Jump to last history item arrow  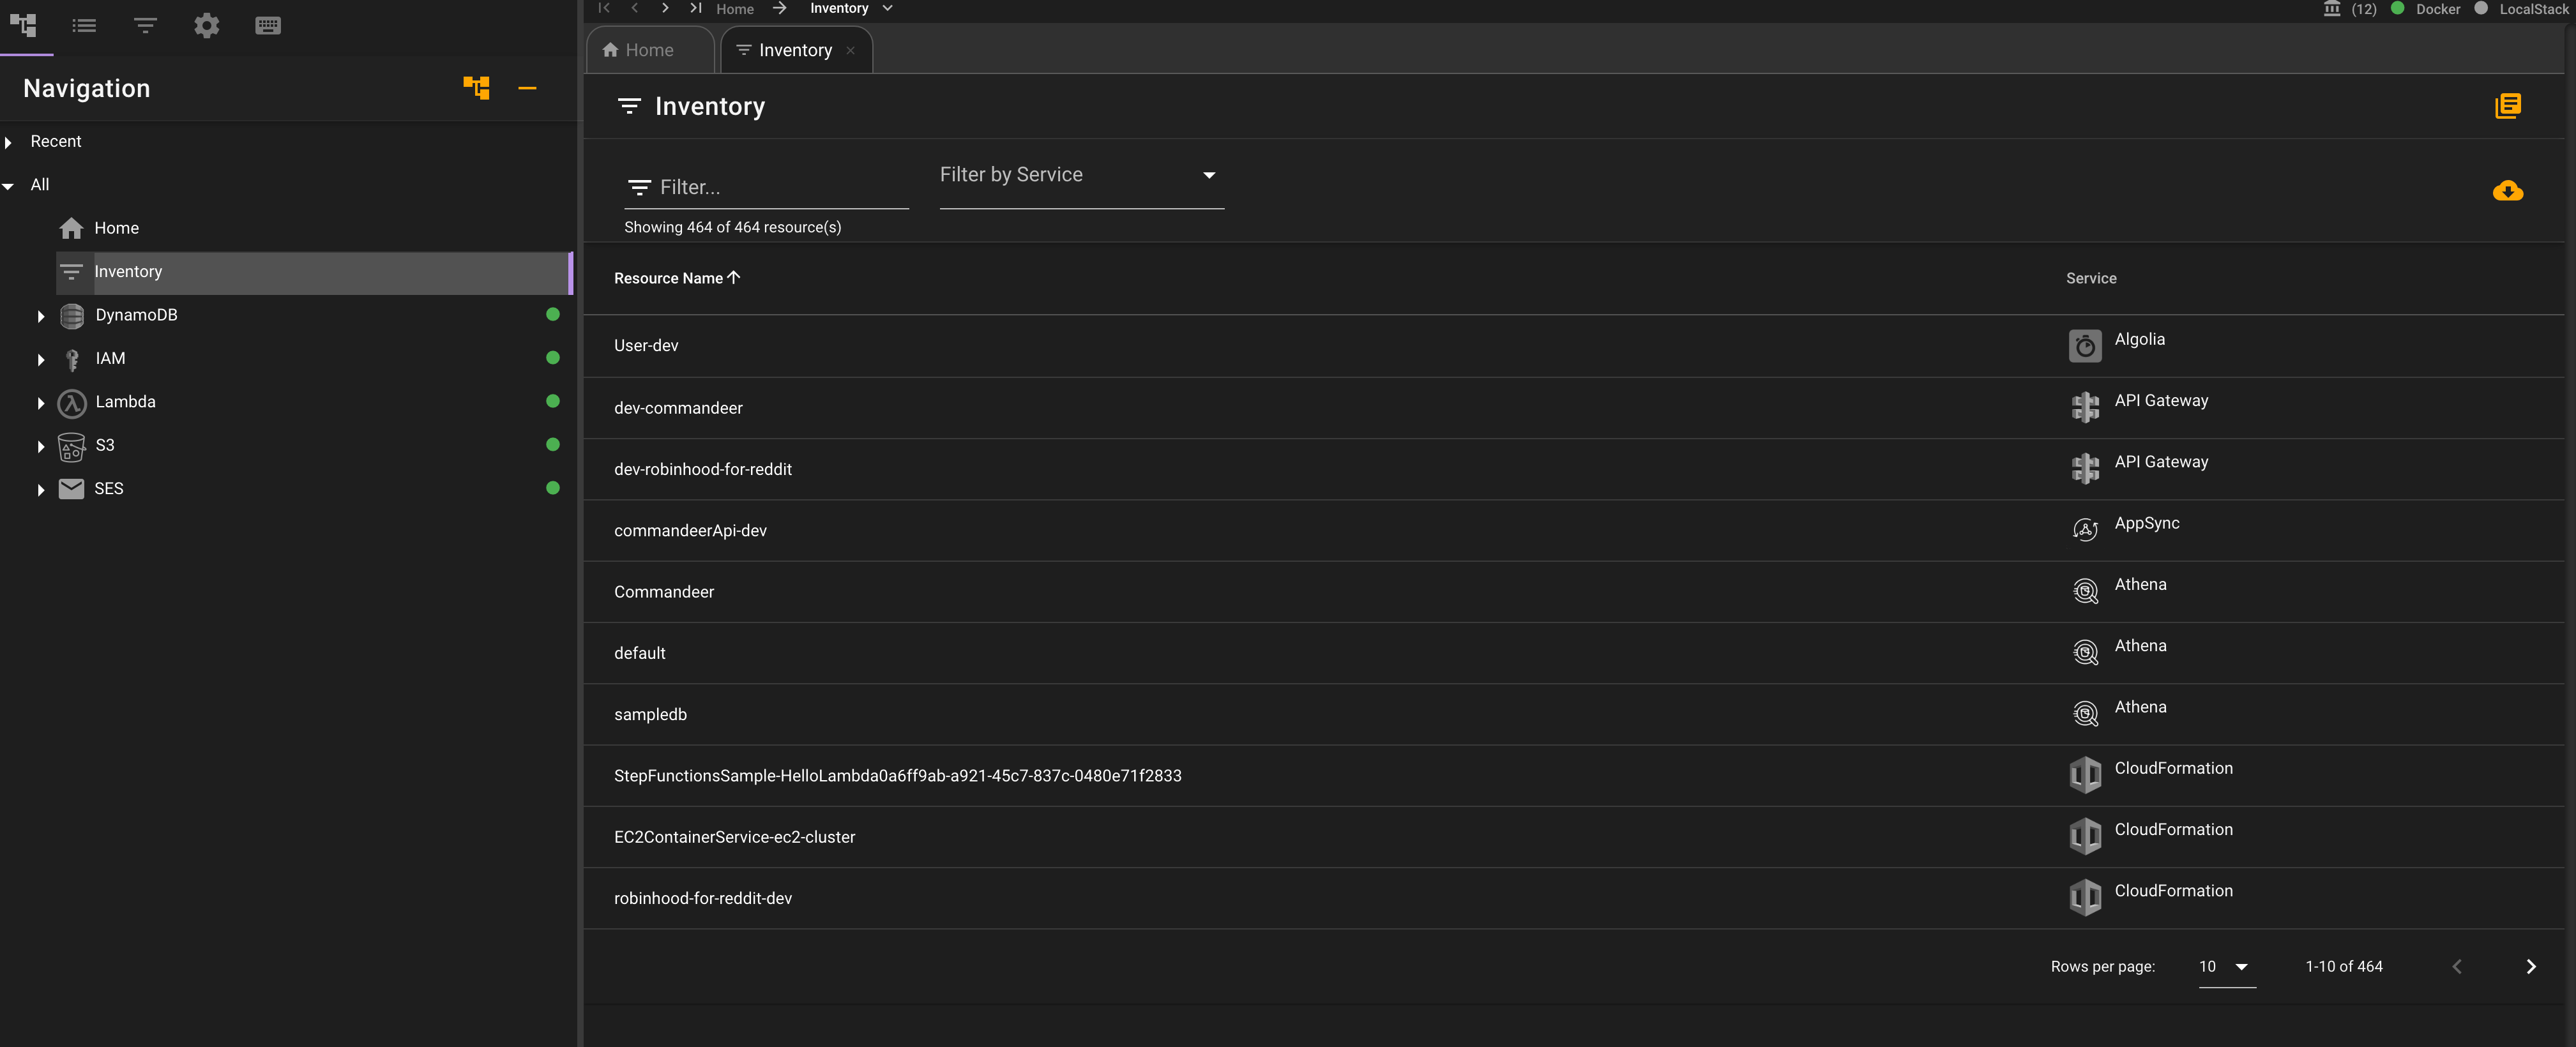[696, 8]
